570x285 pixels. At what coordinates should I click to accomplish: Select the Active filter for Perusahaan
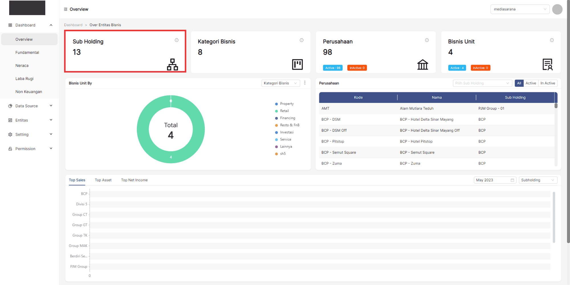(x=531, y=83)
